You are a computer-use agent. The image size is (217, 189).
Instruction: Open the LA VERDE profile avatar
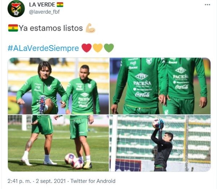coord(16,9)
